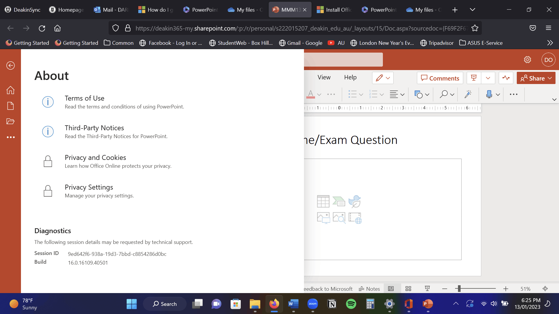Open the folder icon in PowerPoint sidebar
This screenshot has height=314, width=559.
(x=10, y=121)
